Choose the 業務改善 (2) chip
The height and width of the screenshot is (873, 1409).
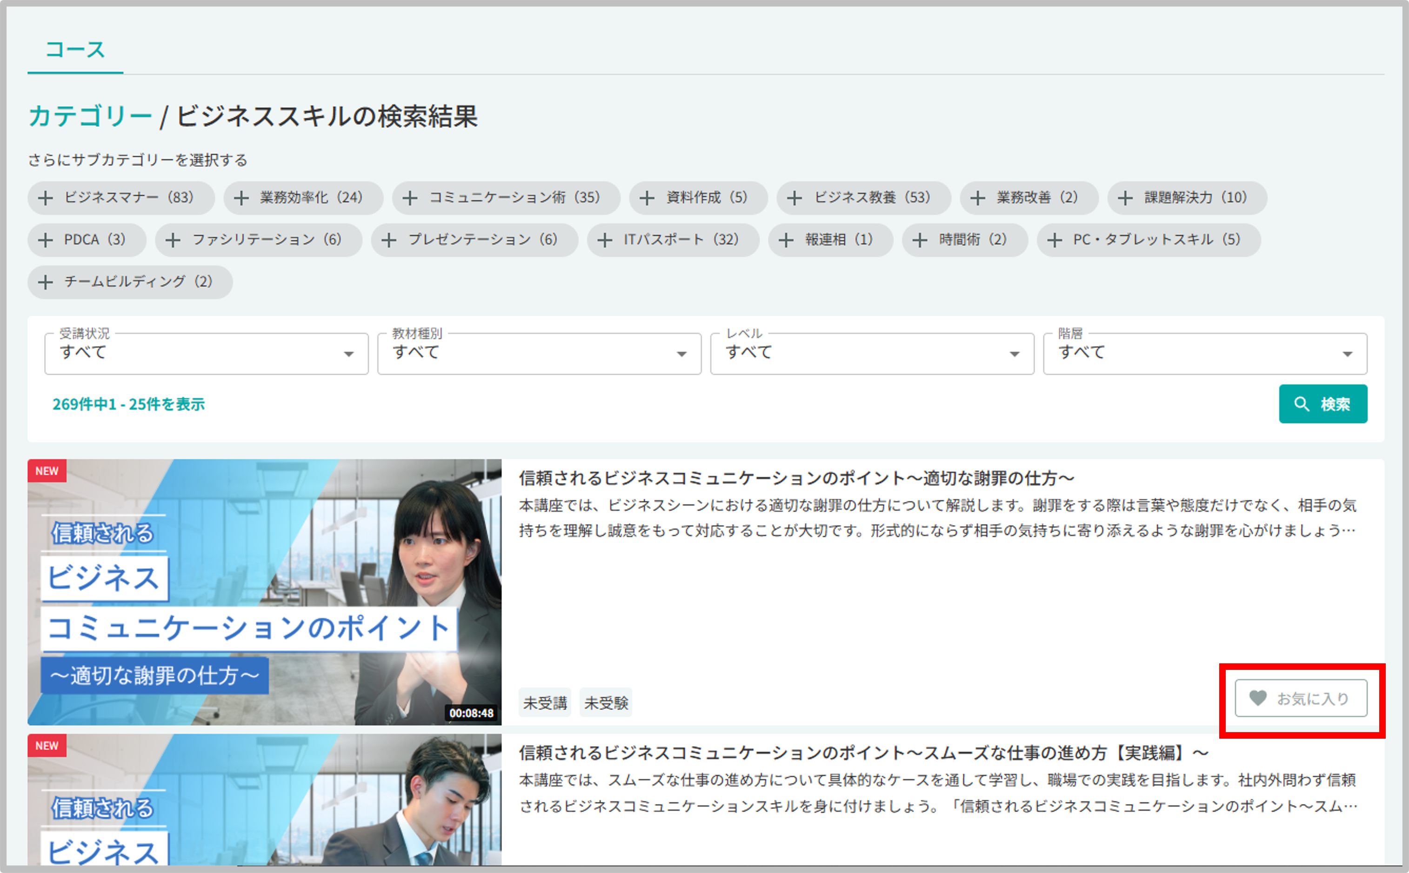pos(1029,198)
